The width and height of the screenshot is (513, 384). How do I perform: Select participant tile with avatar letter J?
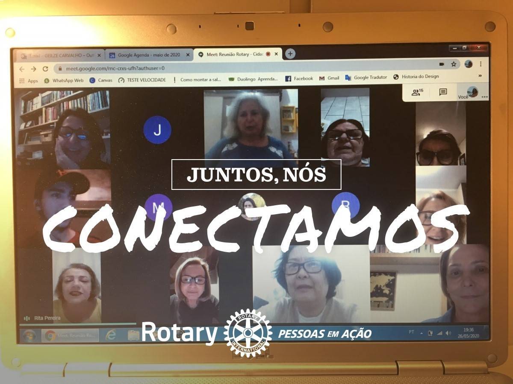coord(157,130)
